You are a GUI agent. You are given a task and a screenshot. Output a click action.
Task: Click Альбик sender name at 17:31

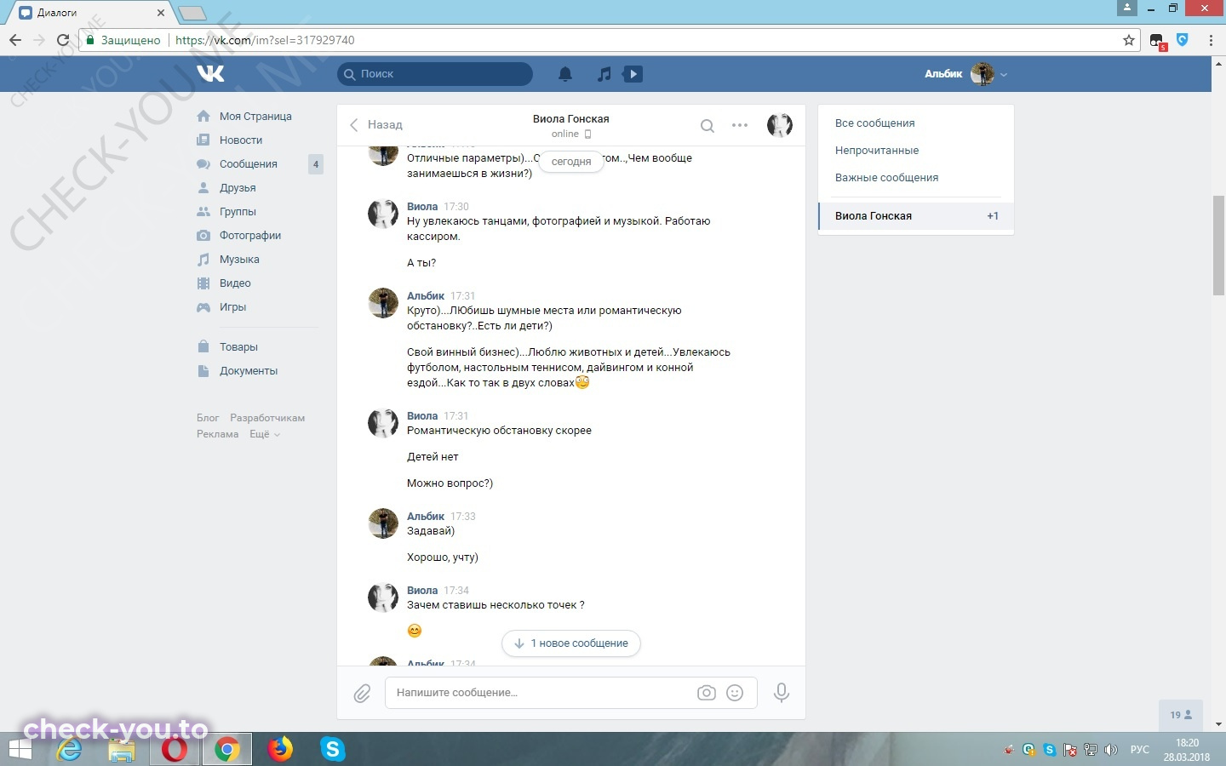click(x=426, y=296)
